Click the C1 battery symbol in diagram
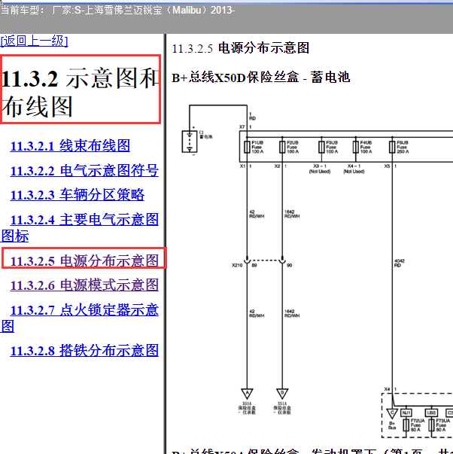453x454 pixels. coord(190,142)
